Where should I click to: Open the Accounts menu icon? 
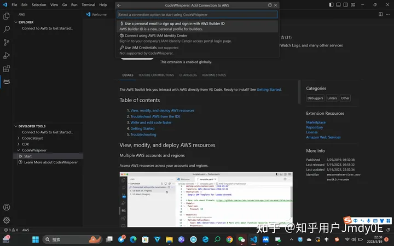tap(6, 207)
